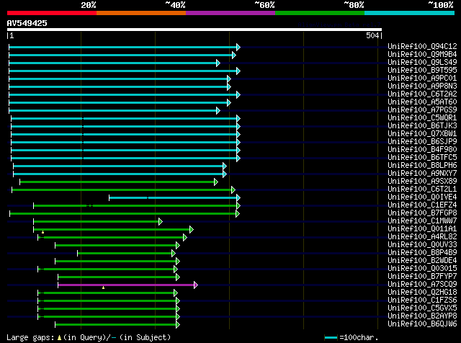Select UniRef100_A9P8N3 entry
This screenshot has width=461, height=343.
[422, 86]
